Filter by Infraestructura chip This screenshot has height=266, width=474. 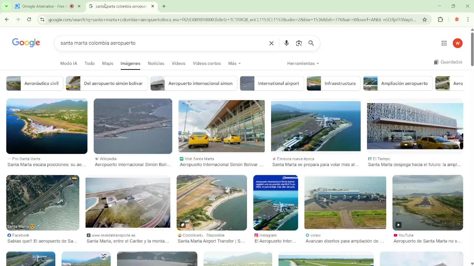point(334,83)
